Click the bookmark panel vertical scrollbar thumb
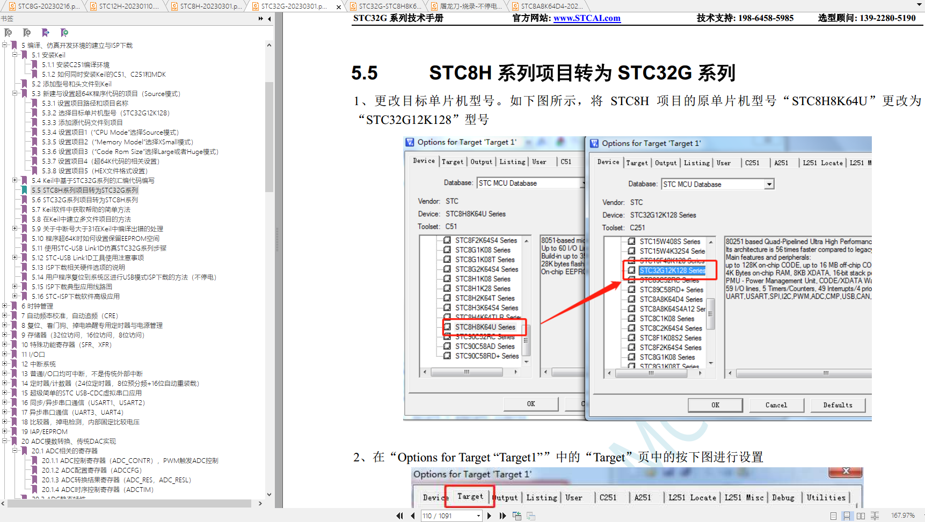Image resolution: width=925 pixels, height=522 pixels. 269,137
